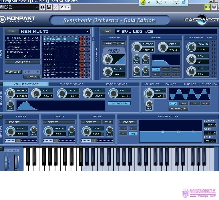Click the LFO RETRIGGER button
This screenshot has width=219, height=200.
(178, 109)
